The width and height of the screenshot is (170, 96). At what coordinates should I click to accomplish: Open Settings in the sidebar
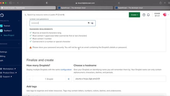click(x=3, y=52)
